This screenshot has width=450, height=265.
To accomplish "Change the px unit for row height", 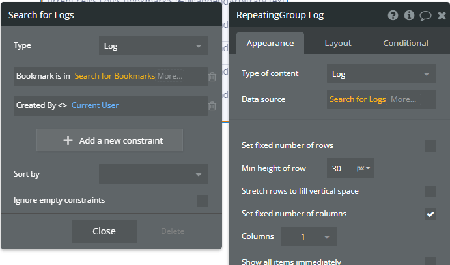I will pyautogui.click(x=363, y=168).
